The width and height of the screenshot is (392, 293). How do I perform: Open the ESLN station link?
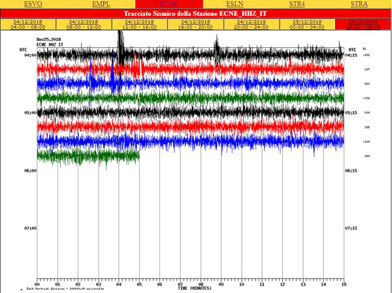click(235, 4)
